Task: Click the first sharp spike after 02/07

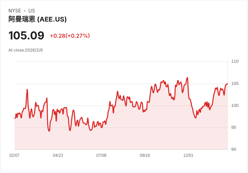Action: pyautogui.click(x=27, y=89)
